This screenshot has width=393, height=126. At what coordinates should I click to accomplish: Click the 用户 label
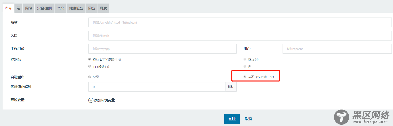point(247,49)
